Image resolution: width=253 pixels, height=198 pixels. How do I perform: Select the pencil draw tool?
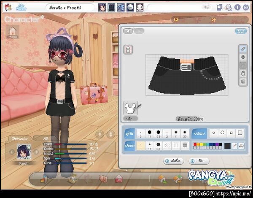(243, 49)
